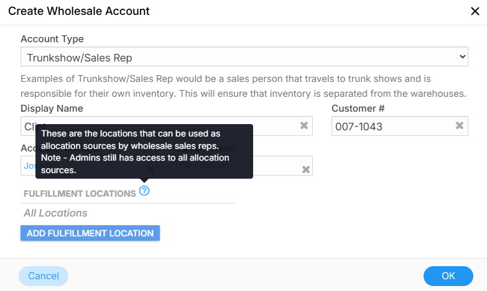Click the Customer # label
The height and width of the screenshot is (291, 487).
pos(358,109)
